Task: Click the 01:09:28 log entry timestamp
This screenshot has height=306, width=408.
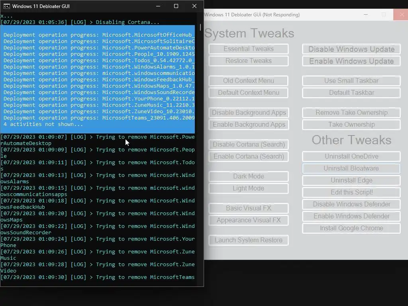Action: coord(34,265)
